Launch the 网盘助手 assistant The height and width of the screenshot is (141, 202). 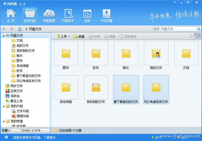click(x=68, y=15)
